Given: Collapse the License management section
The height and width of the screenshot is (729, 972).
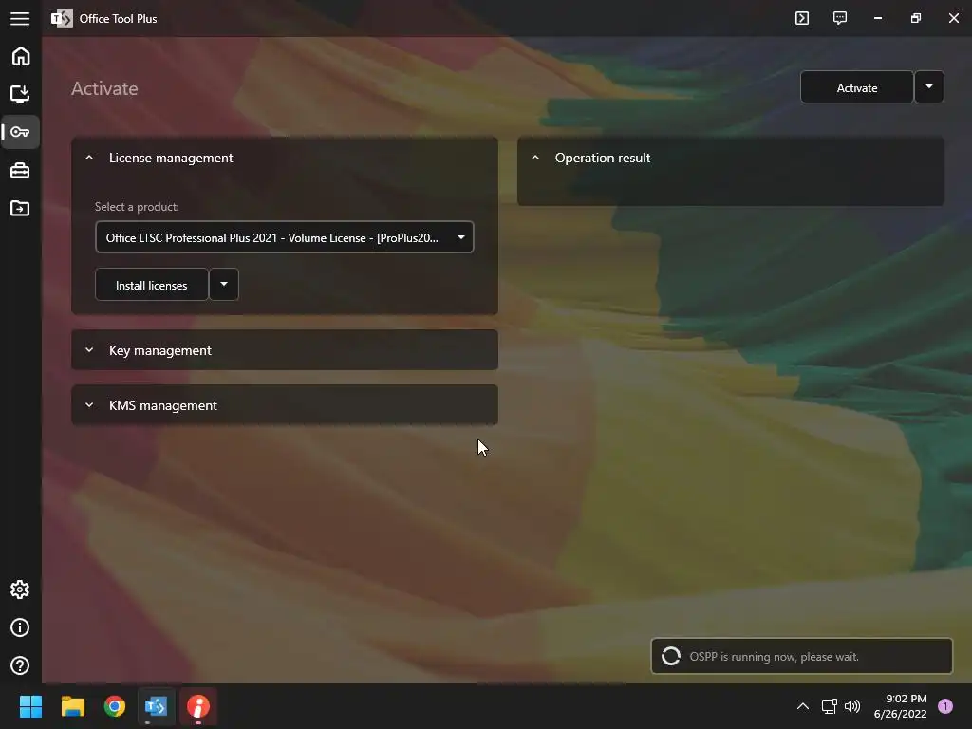Looking at the screenshot, I should pos(89,159).
